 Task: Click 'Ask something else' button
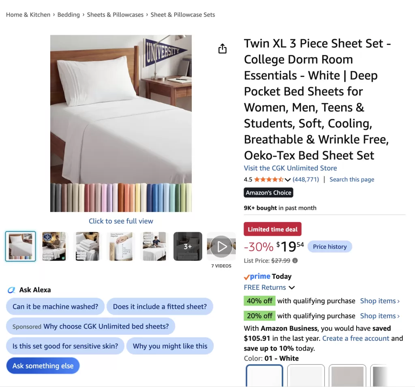(x=43, y=366)
